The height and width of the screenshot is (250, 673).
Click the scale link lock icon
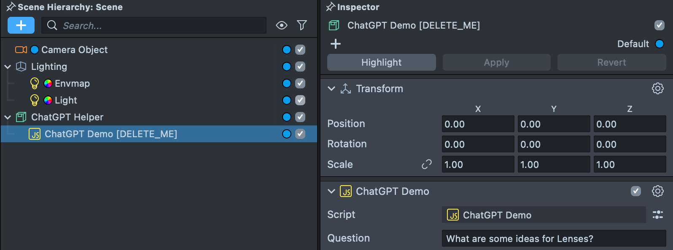pyautogui.click(x=427, y=164)
